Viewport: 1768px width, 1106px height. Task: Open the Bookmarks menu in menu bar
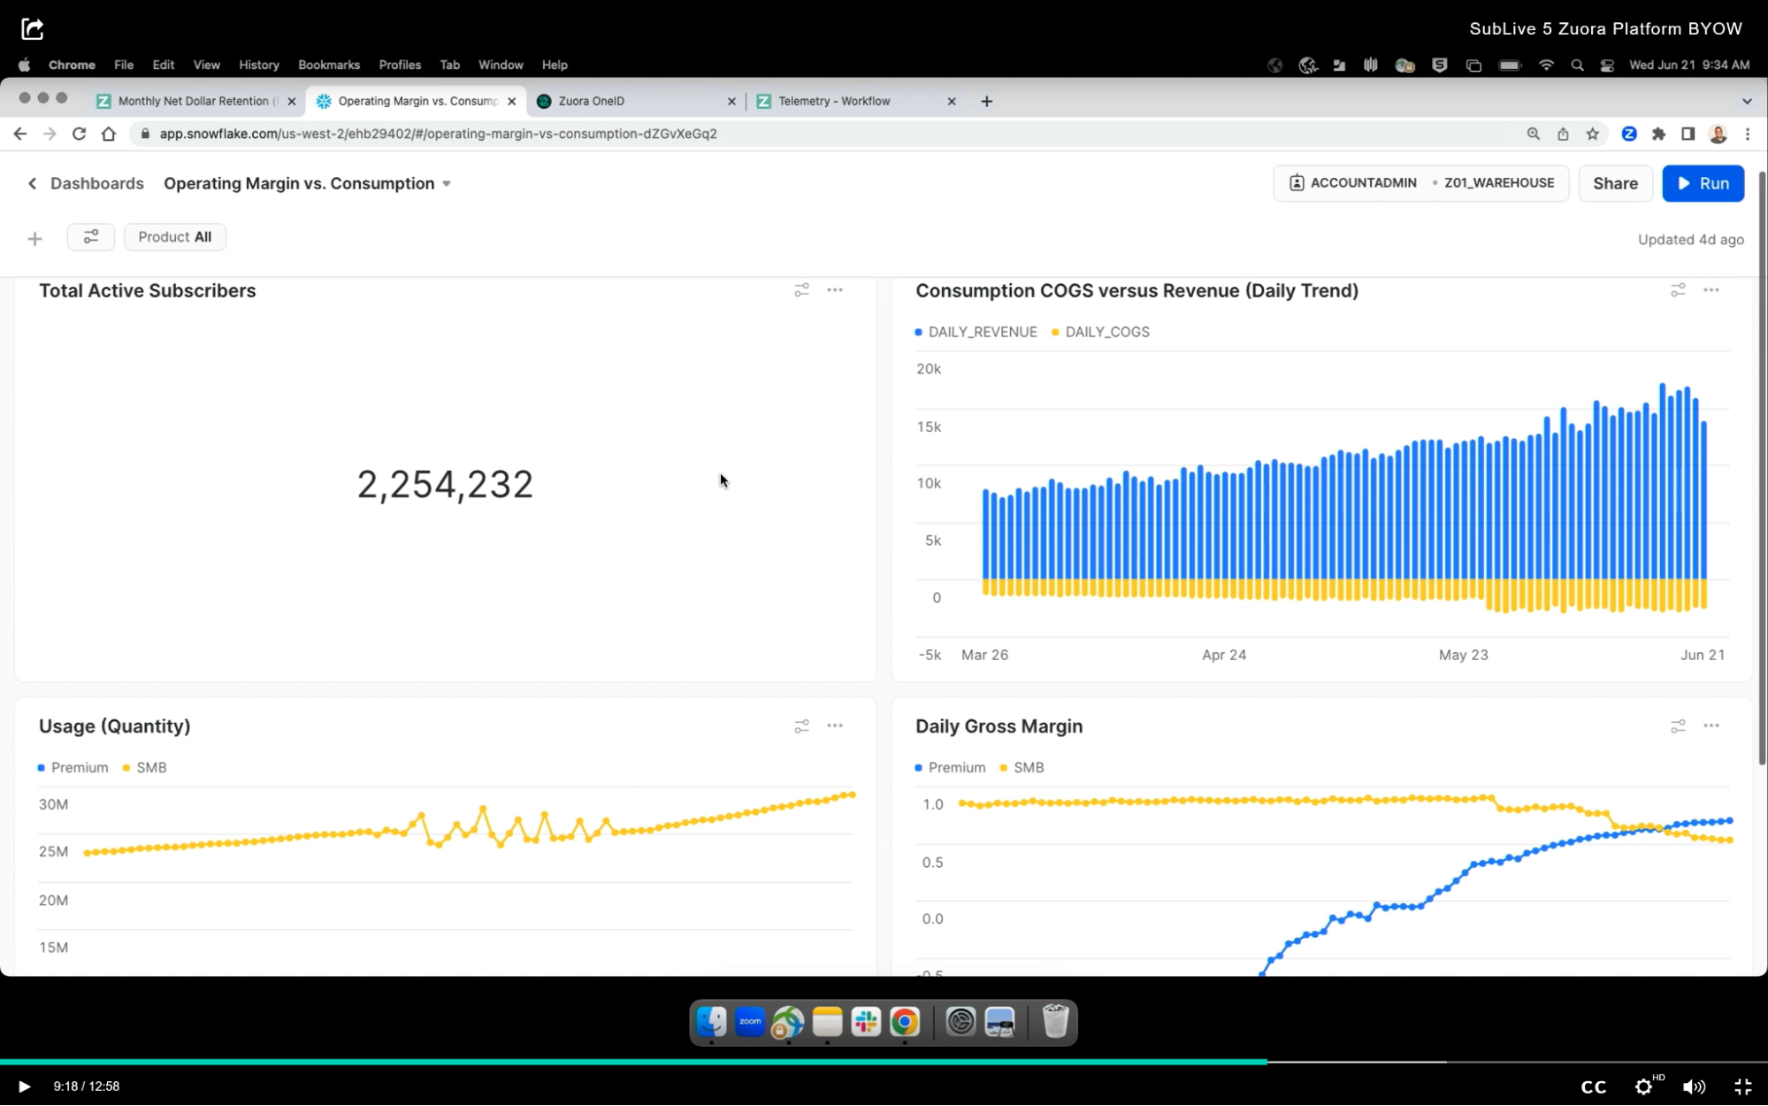point(328,65)
